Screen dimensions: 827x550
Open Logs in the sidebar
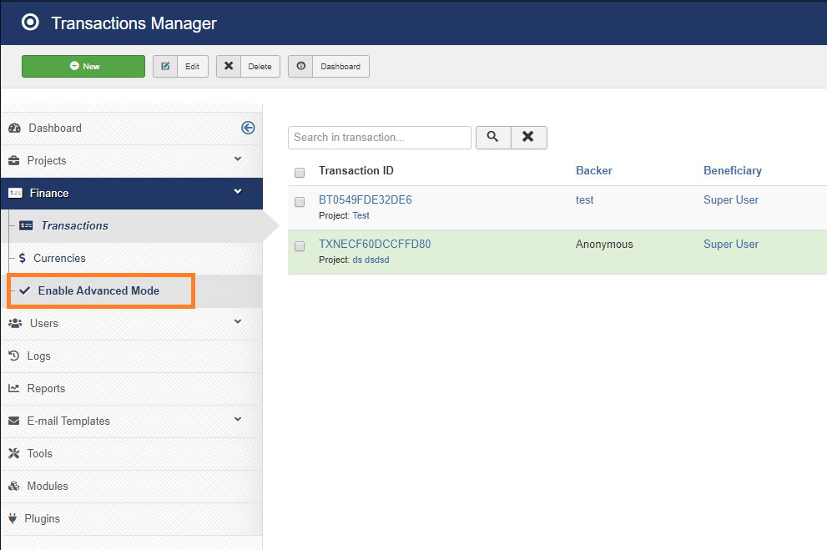[39, 356]
